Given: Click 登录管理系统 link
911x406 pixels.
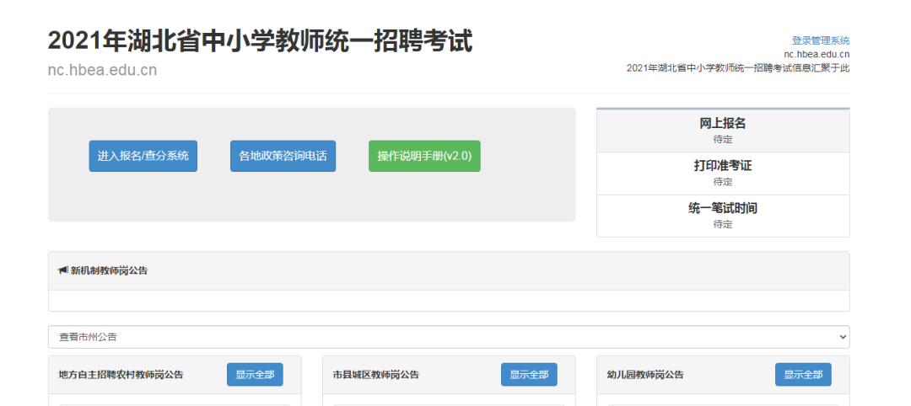Looking at the screenshot, I should pyautogui.click(x=821, y=40).
